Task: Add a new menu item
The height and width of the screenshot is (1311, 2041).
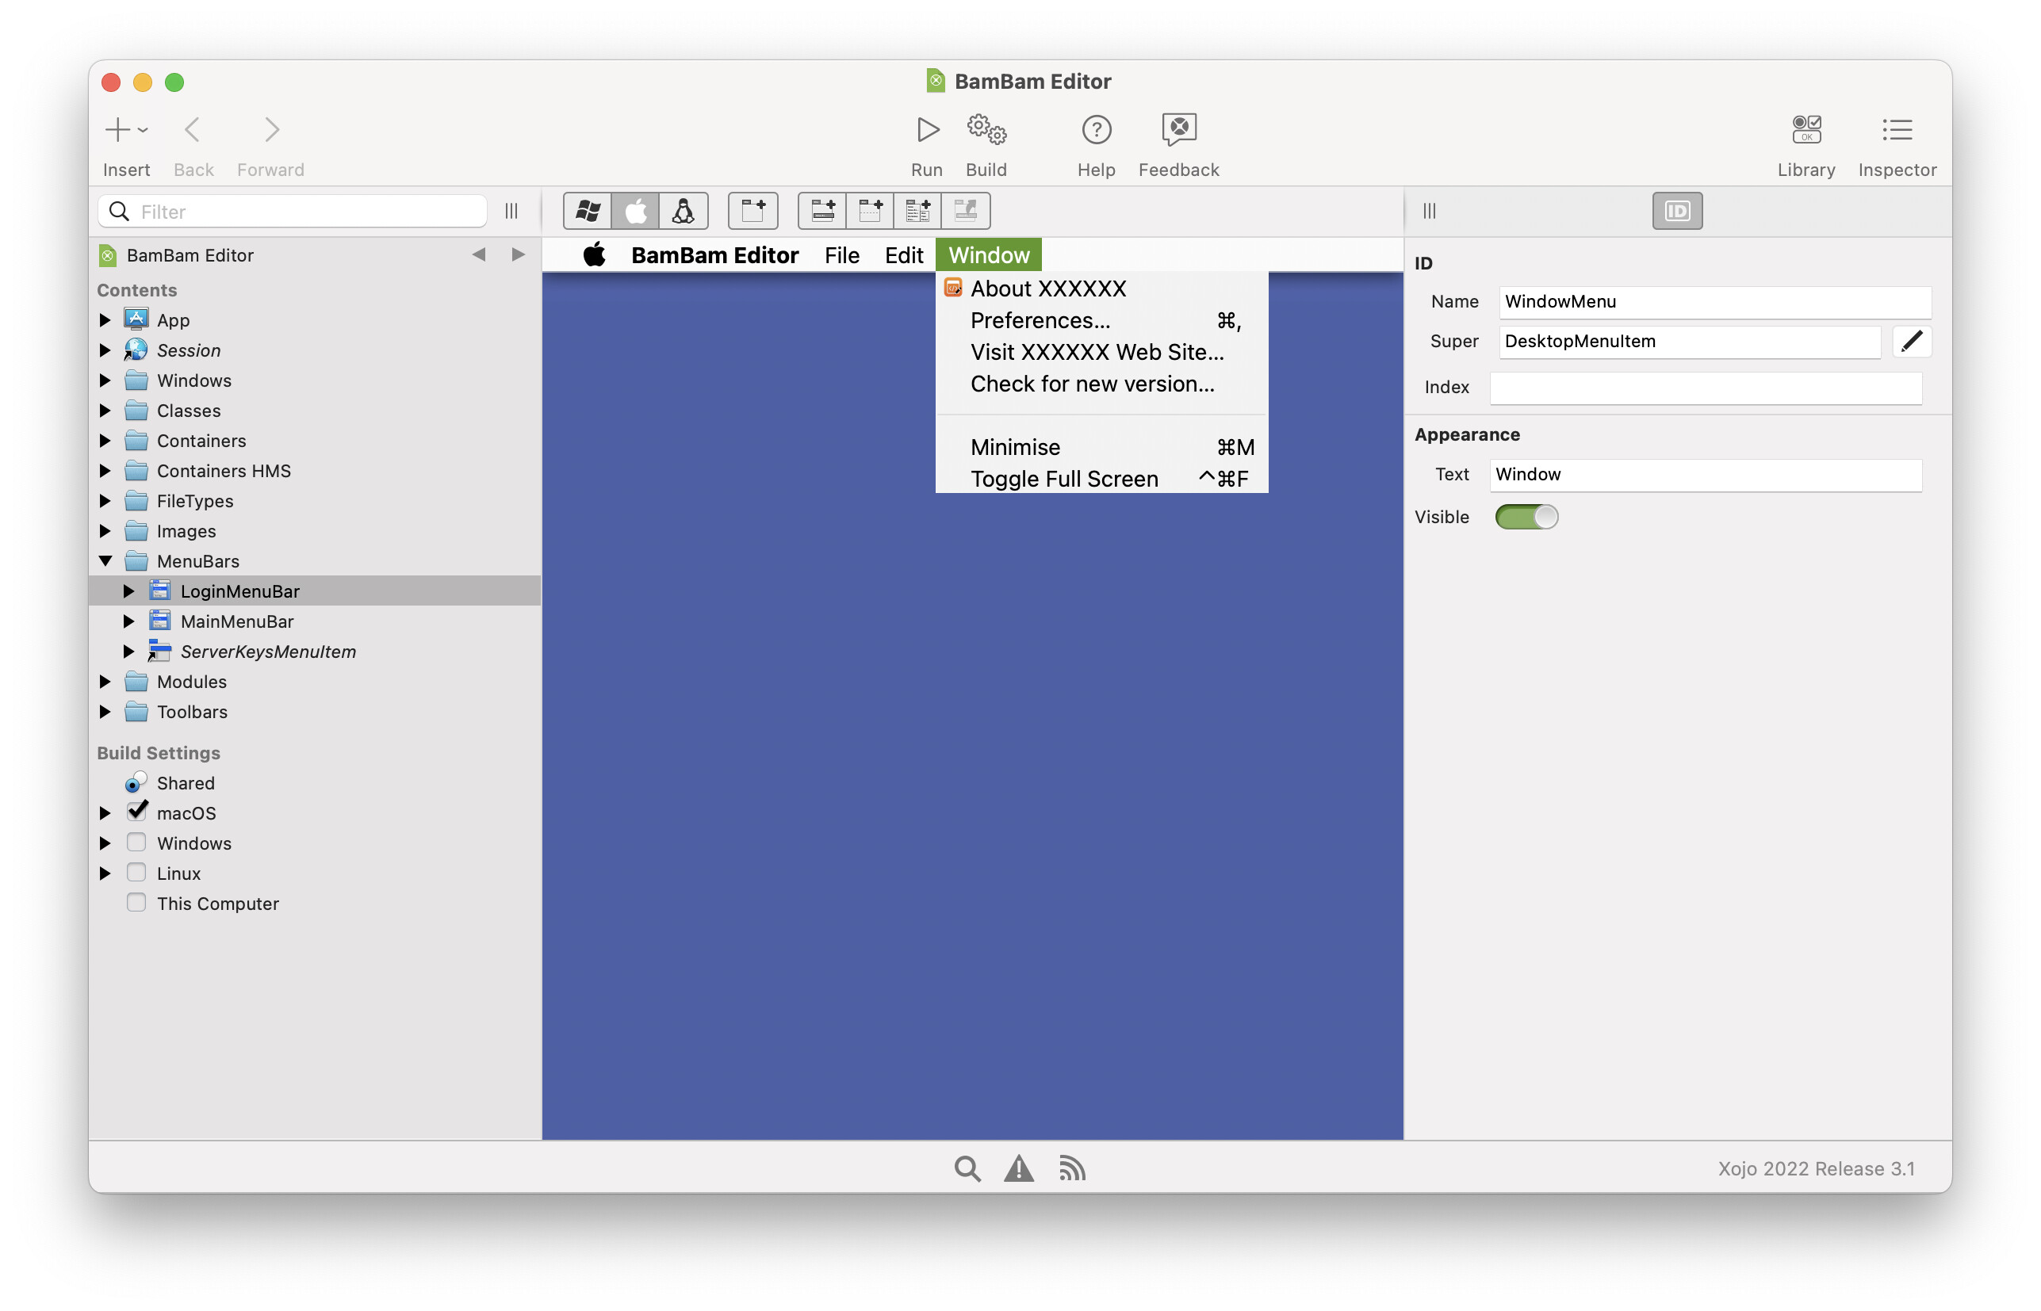Action: 822,211
